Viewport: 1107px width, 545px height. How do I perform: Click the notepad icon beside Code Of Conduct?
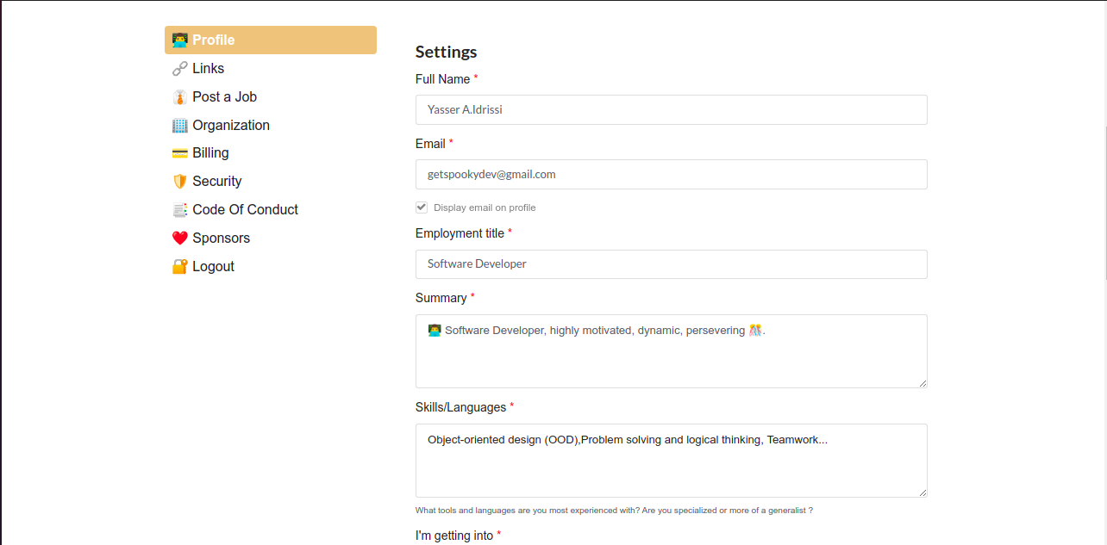click(179, 210)
